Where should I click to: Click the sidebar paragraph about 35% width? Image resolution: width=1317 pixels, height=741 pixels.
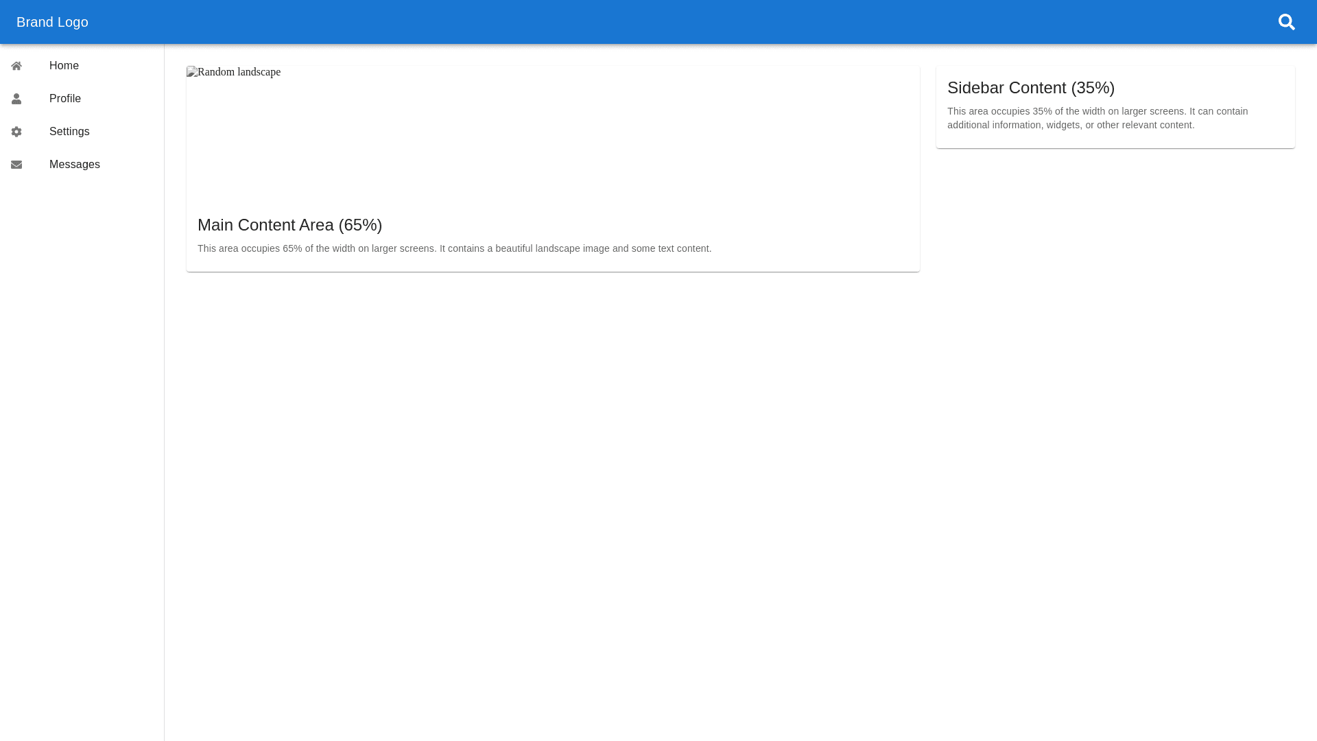pyautogui.click(x=1097, y=118)
